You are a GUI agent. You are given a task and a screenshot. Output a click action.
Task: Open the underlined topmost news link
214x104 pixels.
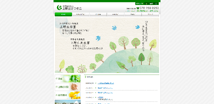tap(106, 83)
